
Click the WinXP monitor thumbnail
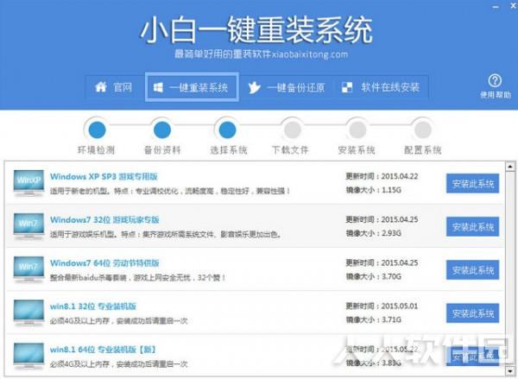coord(28,183)
